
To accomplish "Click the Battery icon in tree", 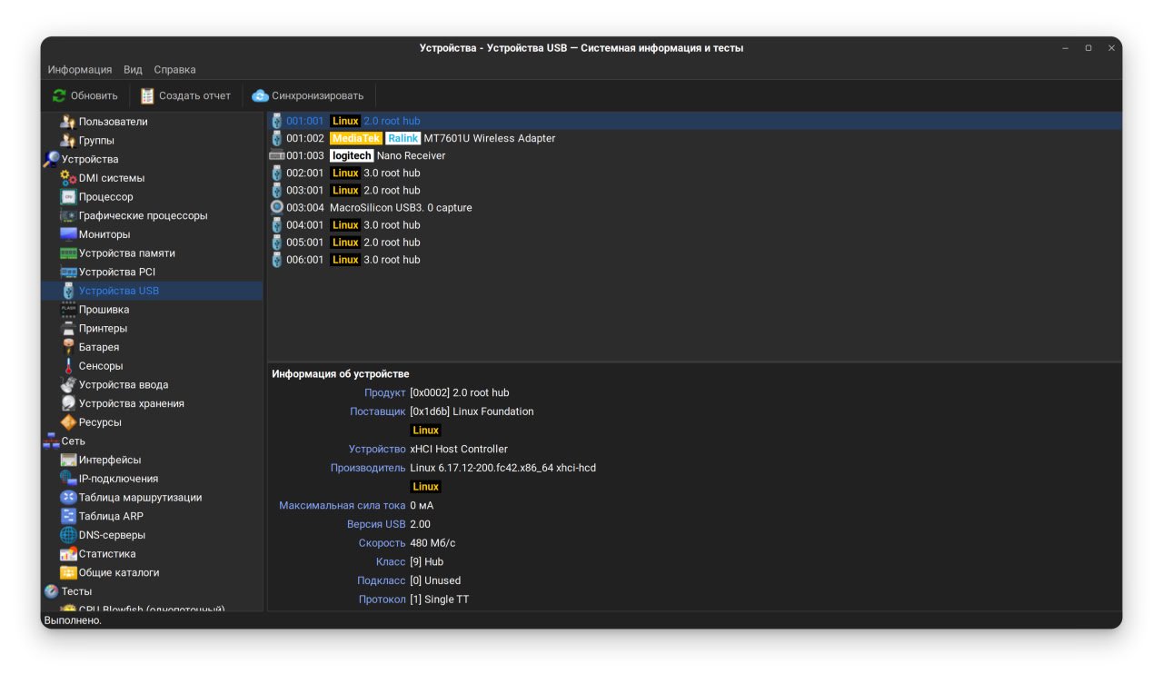I will (68, 347).
